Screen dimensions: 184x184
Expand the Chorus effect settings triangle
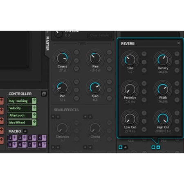pyautogui.click(x=90, y=117)
